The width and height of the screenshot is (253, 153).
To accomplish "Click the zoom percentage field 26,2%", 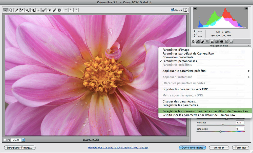I will 16,140.
